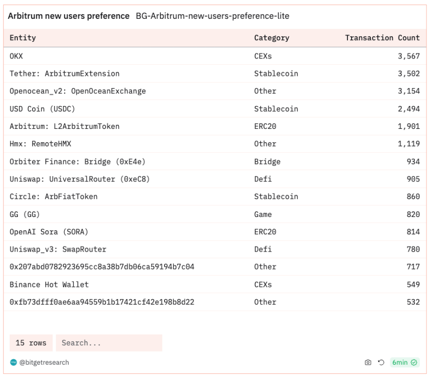This screenshot has height=378, width=429.
Task: Select Uniswap_v3: SwapRouter cell
Action: [58, 250]
